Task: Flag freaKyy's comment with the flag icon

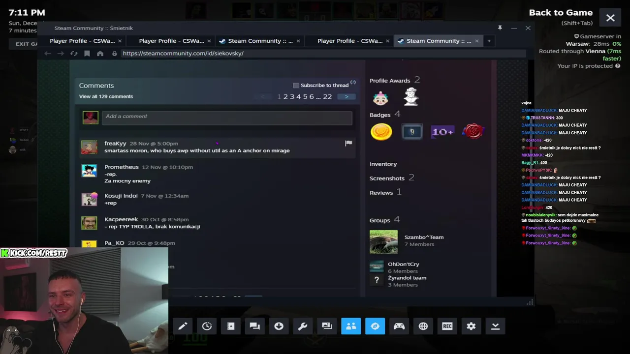Action: [348, 143]
